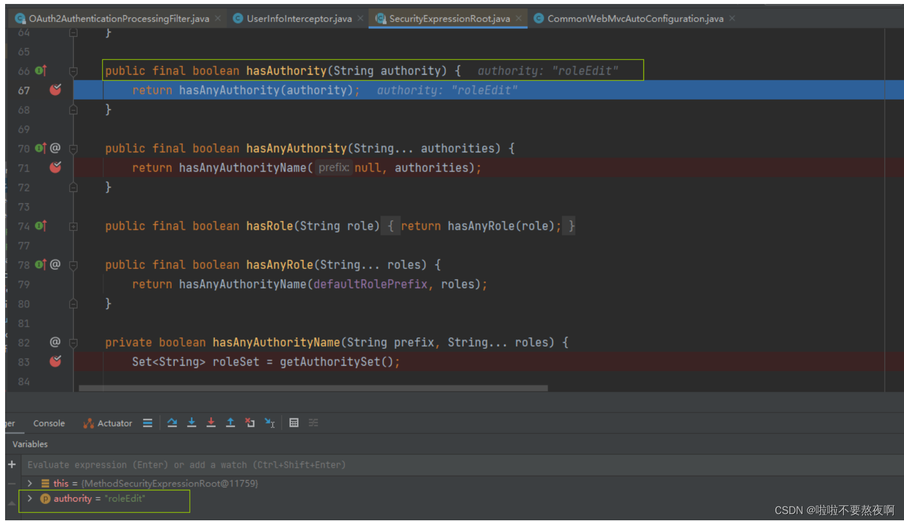Click the 'this' object icon in Variables
Viewport: 904px width, 522px height.
click(x=45, y=484)
